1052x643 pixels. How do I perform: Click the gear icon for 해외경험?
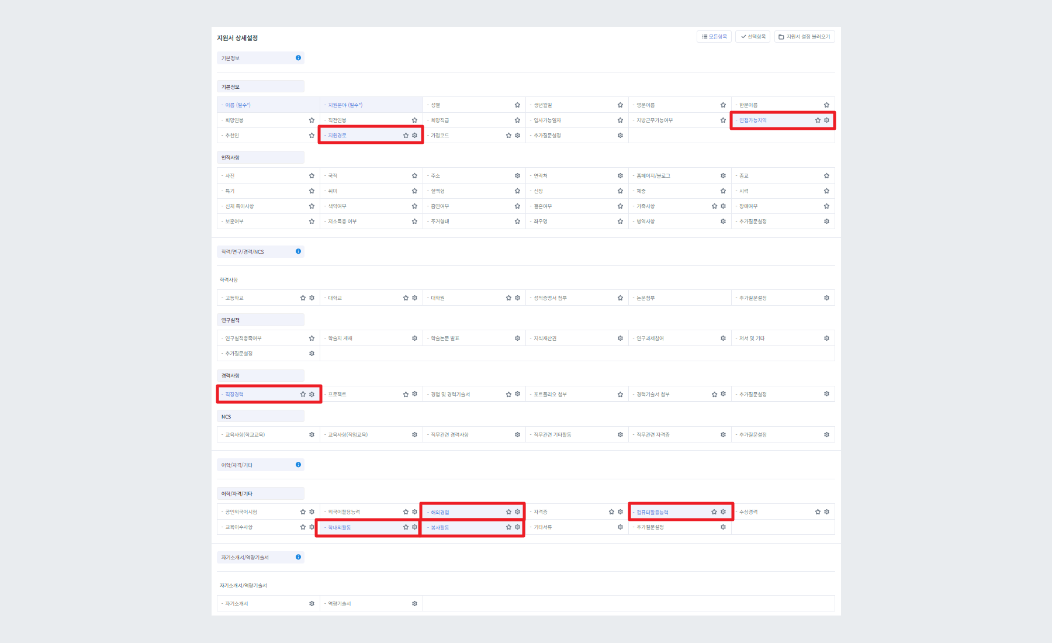(x=517, y=512)
